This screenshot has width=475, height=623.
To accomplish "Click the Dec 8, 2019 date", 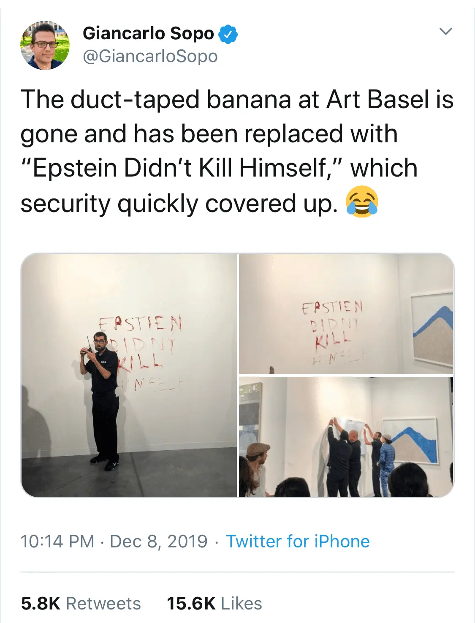I will (158, 541).
